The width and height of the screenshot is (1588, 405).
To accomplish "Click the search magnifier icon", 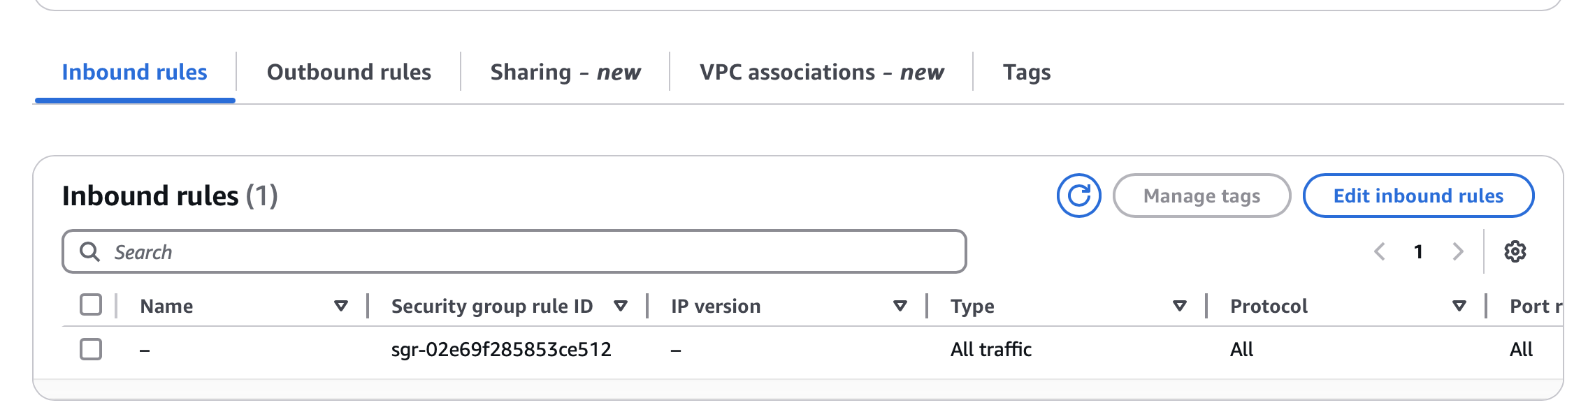I will tap(89, 251).
